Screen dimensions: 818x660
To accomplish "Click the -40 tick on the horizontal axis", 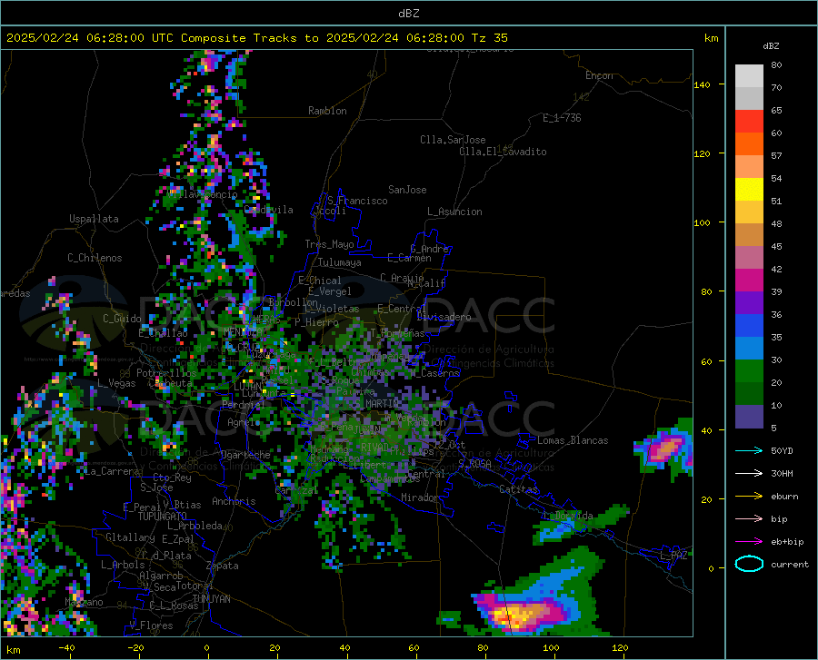I will tap(66, 647).
